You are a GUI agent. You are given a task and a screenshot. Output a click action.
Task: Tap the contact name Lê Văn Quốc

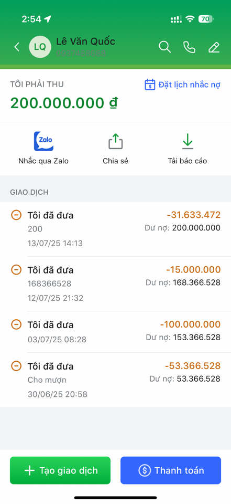(x=86, y=41)
